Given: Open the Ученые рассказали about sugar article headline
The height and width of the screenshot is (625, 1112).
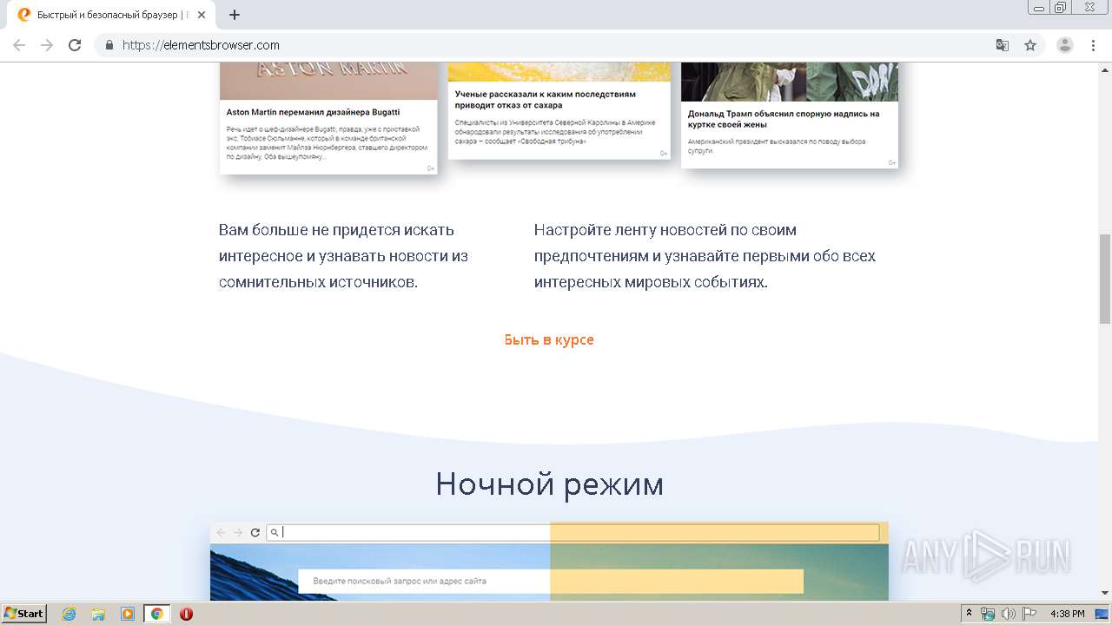Looking at the screenshot, I should pos(546,99).
